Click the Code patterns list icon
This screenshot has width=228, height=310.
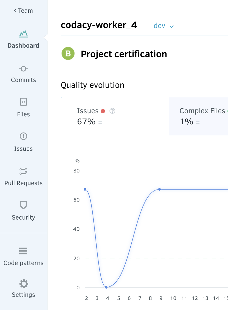pos(23,251)
